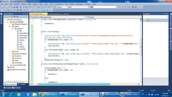
Task: Click the editor horizontal scrollbar thumb
Action: click(x=74, y=84)
